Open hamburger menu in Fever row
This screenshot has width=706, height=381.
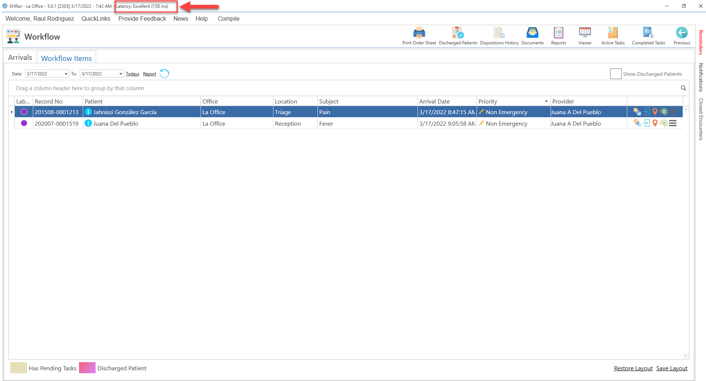[673, 123]
